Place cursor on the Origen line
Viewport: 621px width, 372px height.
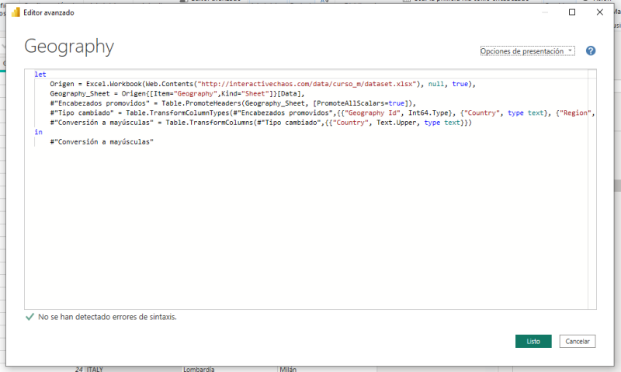point(233,84)
